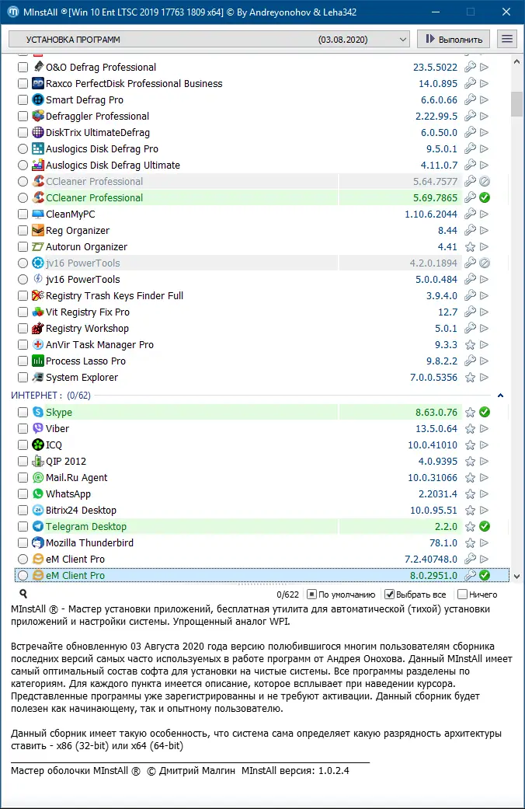
Task: Tick the Skype checkbox
Action: [x=23, y=412]
